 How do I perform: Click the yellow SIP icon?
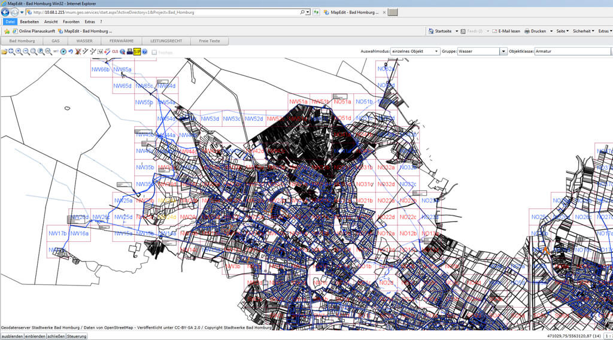(137, 51)
